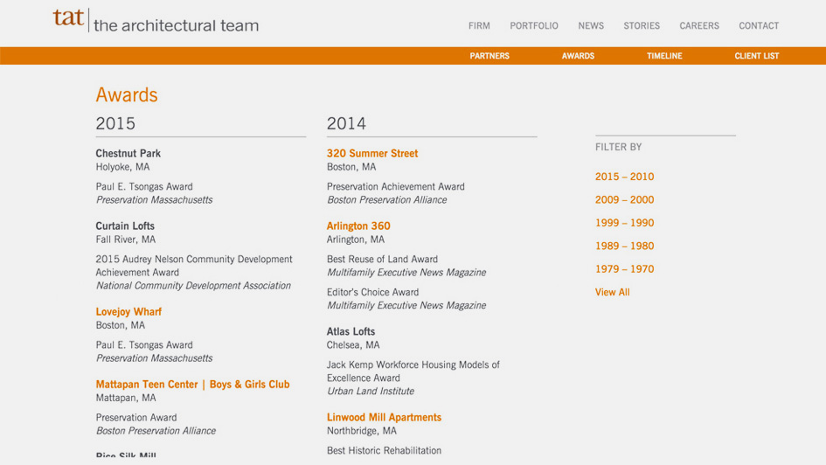Open the TIMELINE sub-tab
826x465 pixels.
coord(664,56)
